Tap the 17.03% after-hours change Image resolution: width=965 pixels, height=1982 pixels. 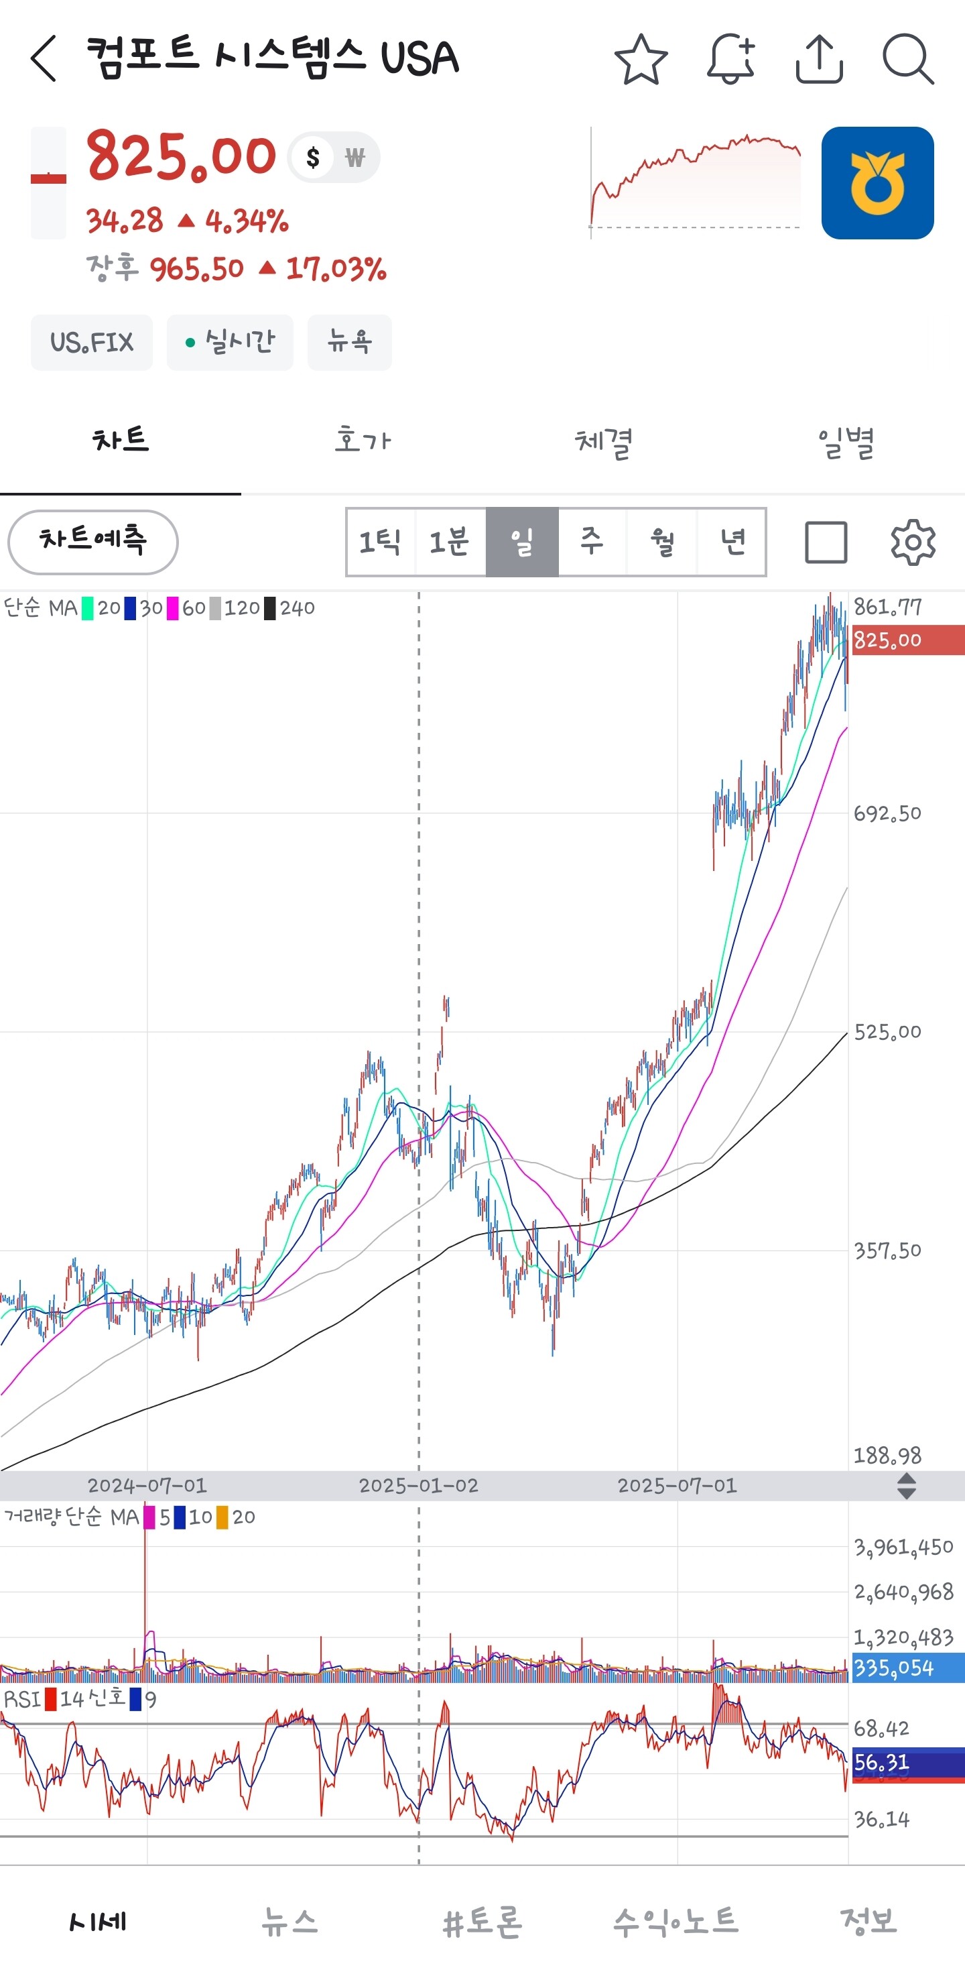pyautogui.click(x=336, y=268)
